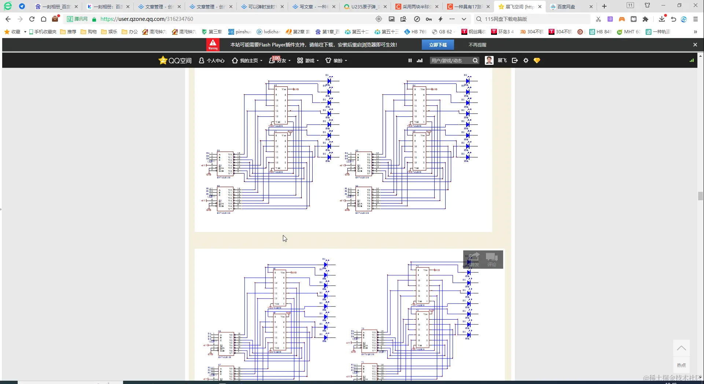Click the Qzone search magnifier
Screen dimensions: 704x384
click(475, 60)
